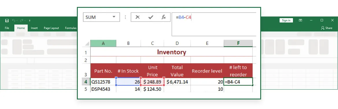Switch to the Insert tab

click(34, 28)
